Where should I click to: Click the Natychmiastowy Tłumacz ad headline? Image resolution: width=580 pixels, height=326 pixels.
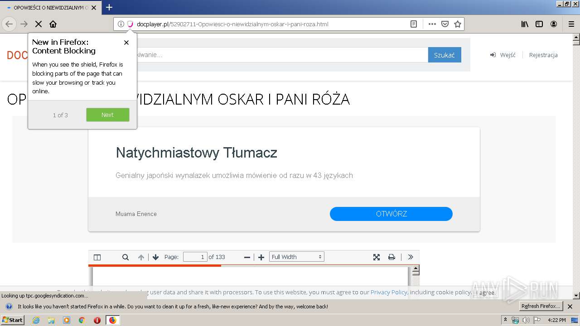pos(196,153)
